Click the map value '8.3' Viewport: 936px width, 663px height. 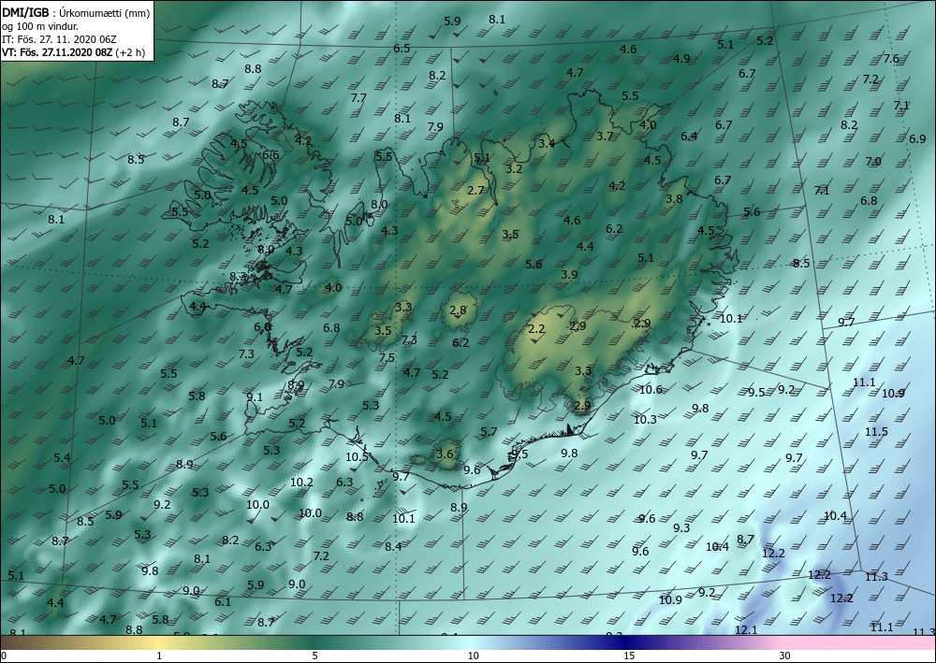239,277
